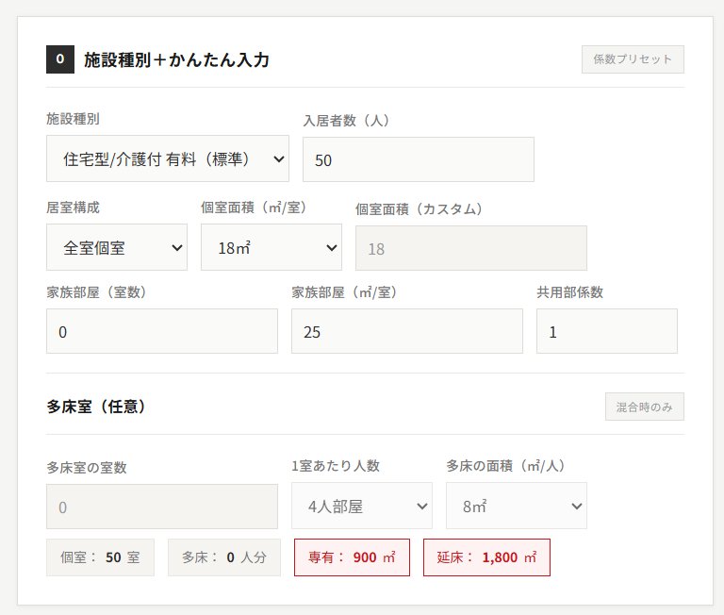This screenshot has height=615, width=724.
Task: Click the 施設種別 field label
Action: (73, 119)
